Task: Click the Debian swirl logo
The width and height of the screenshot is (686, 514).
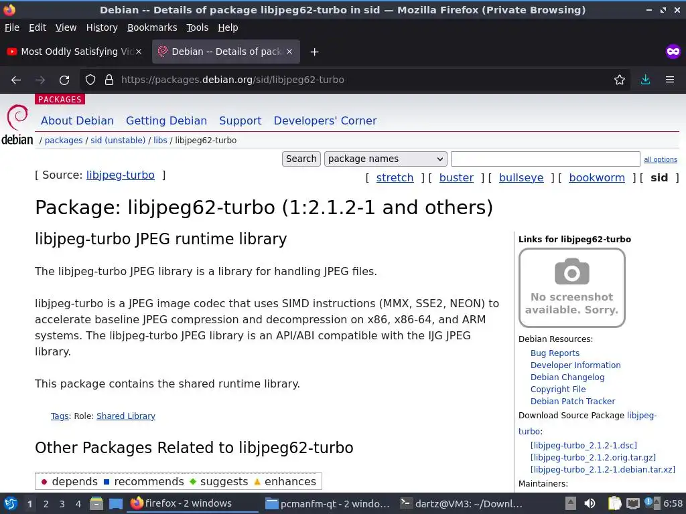Action: 17,117
